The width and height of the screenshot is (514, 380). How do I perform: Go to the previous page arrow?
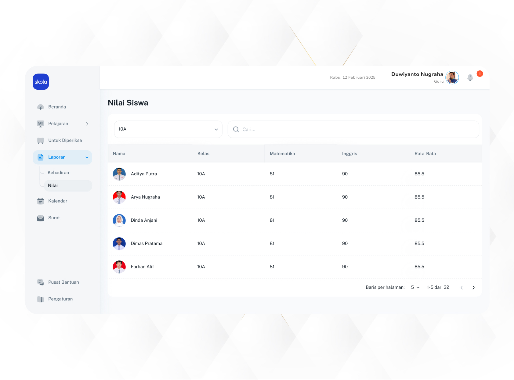[x=462, y=288]
